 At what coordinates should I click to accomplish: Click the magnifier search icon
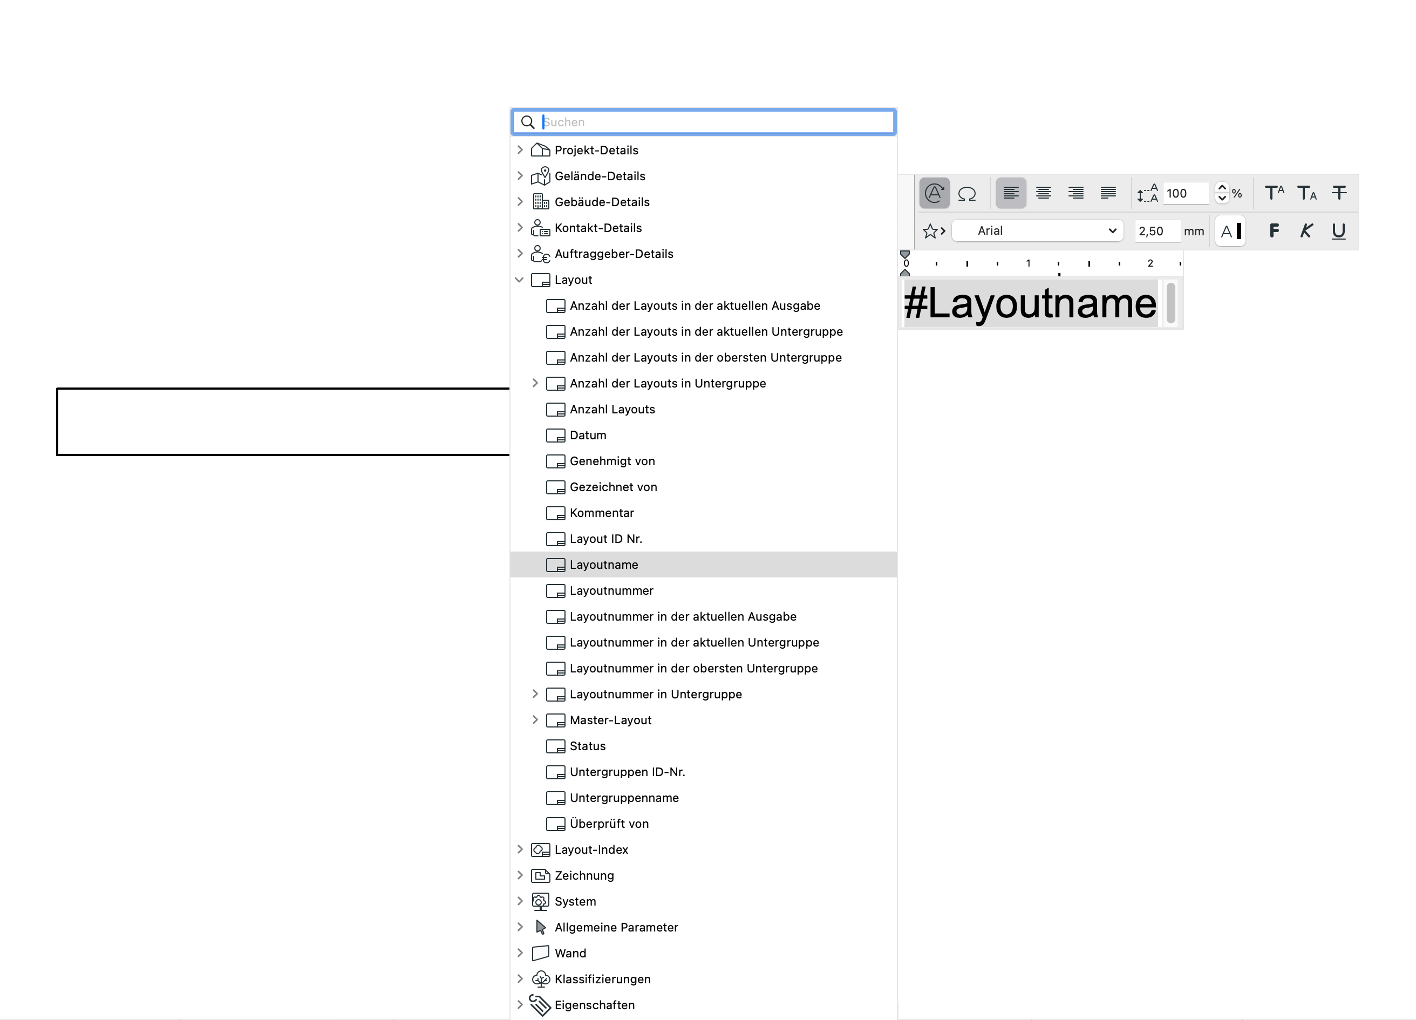[528, 122]
